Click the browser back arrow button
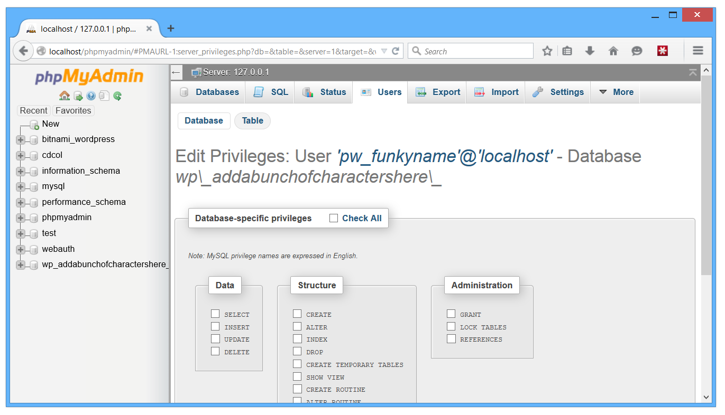725x415 pixels. [x=23, y=51]
